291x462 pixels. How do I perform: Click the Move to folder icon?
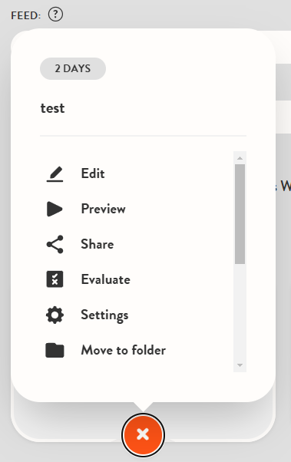(55, 350)
